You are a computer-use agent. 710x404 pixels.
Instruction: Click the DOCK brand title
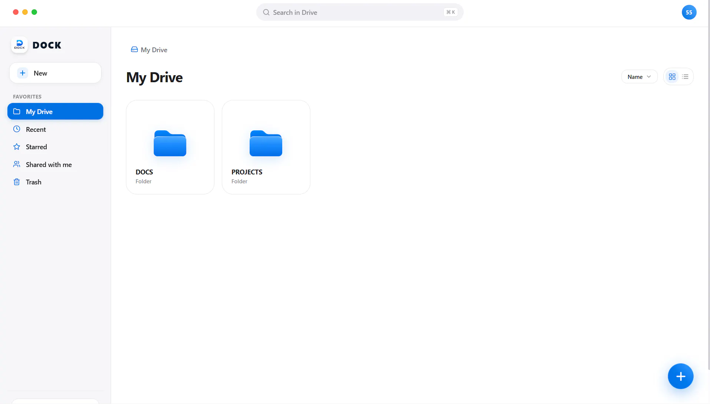[47, 45]
